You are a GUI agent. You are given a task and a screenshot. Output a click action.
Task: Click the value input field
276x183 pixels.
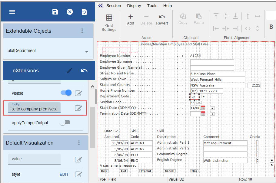tap(34, 159)
